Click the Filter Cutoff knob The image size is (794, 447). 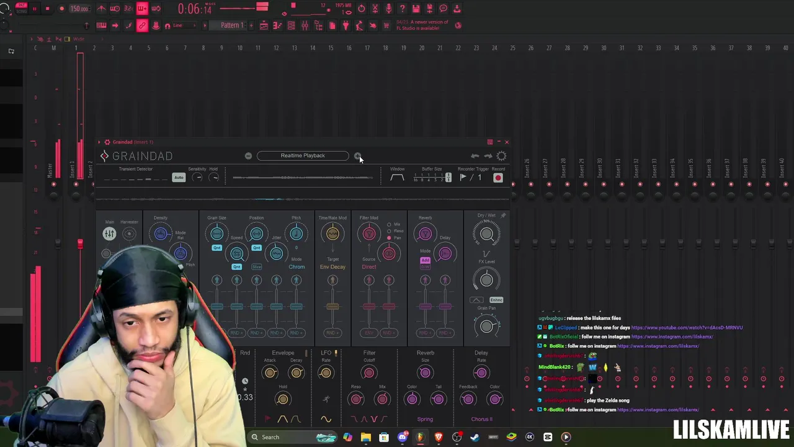(369, 372)
